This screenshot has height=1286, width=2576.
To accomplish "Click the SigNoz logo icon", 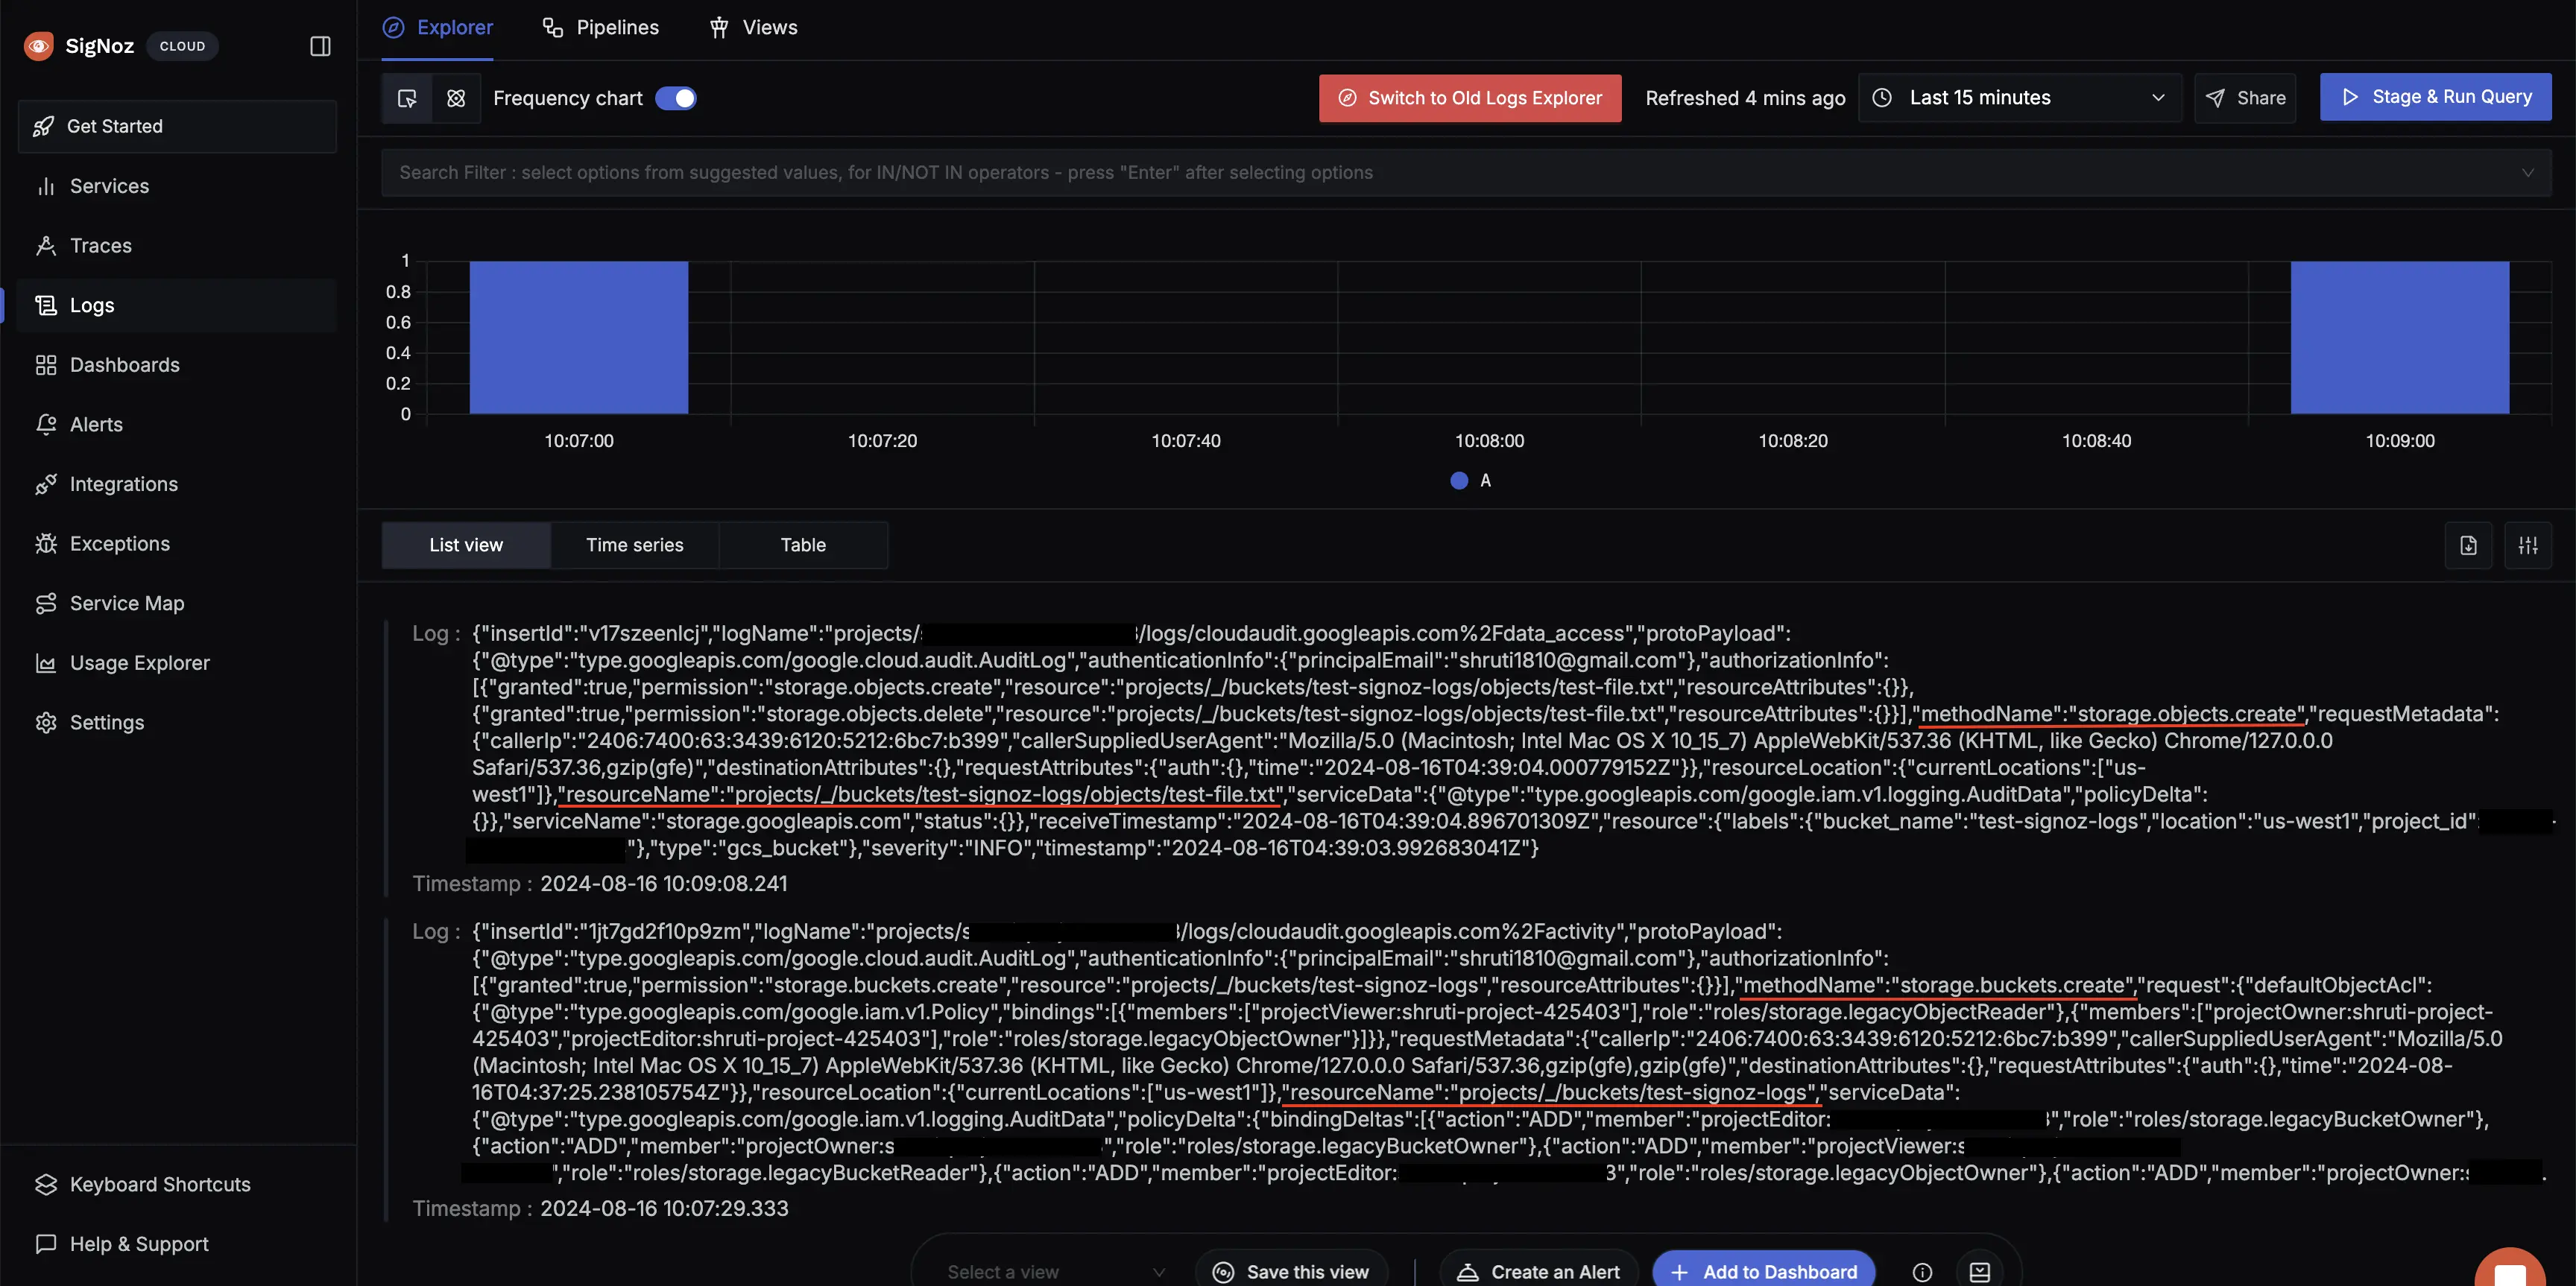I will pyautogui.click(x=39, y=46).
